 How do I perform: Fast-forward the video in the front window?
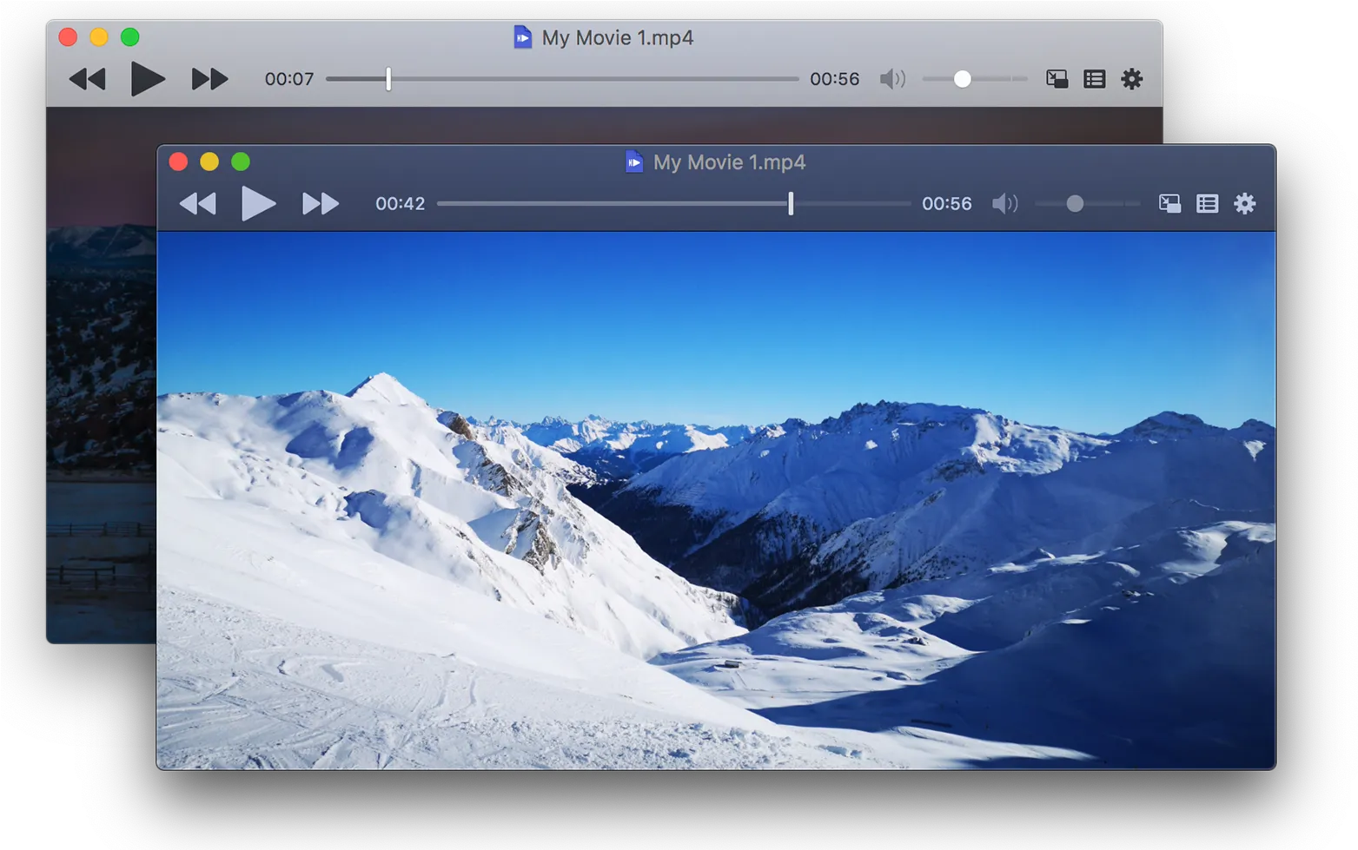click(x=320, y=204)
